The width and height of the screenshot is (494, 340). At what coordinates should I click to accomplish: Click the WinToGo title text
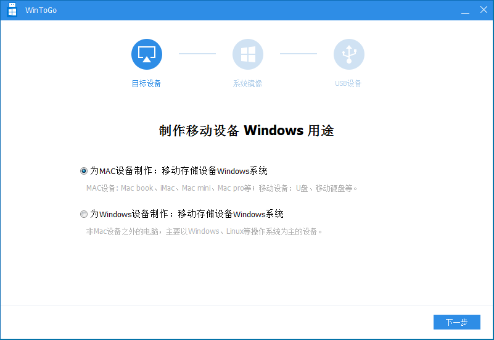[41, 10]
